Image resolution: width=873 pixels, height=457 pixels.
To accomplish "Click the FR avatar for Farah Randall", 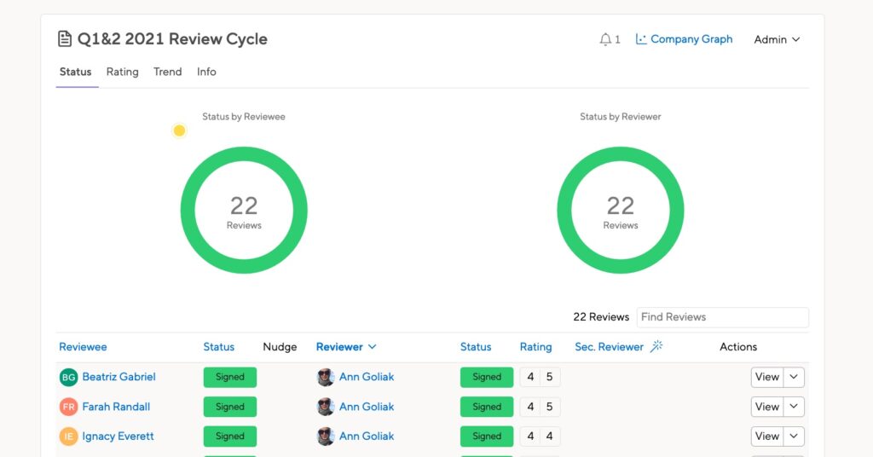I will click(x=68, y=407).
